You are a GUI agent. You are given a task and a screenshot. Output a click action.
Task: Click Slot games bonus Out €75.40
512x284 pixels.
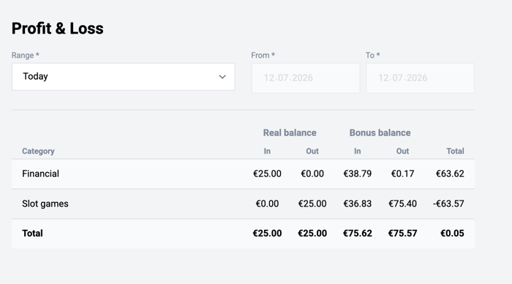click(x=402, y=204)
